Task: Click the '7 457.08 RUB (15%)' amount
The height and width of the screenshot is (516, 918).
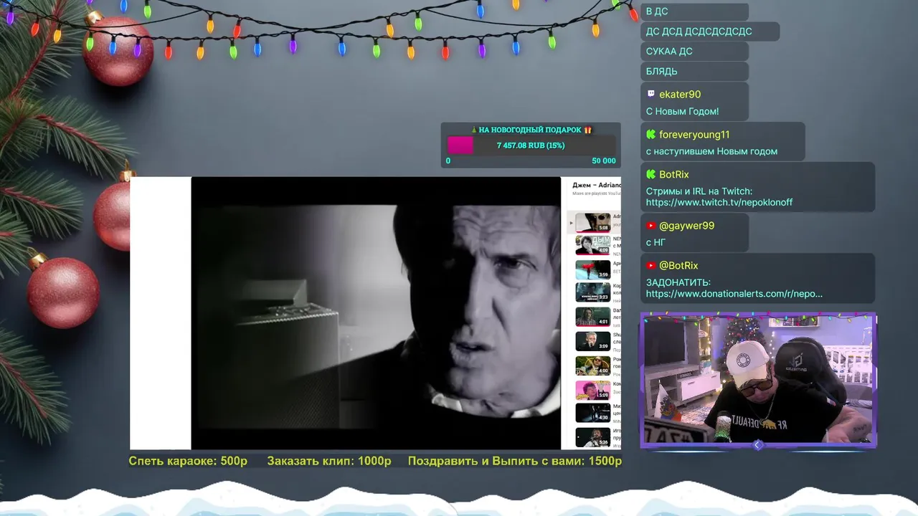Action: [531, 145]
